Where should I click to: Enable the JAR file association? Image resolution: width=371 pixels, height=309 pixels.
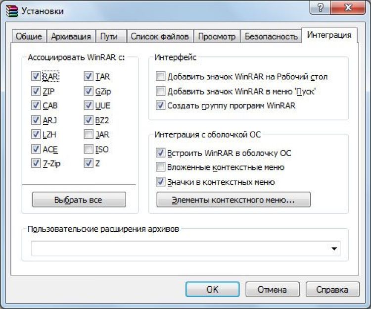pos(88,135)
